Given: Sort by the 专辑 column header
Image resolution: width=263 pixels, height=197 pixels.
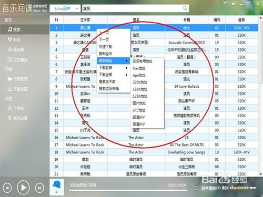Looking at the screenshot, I should (x=187, y=20).
